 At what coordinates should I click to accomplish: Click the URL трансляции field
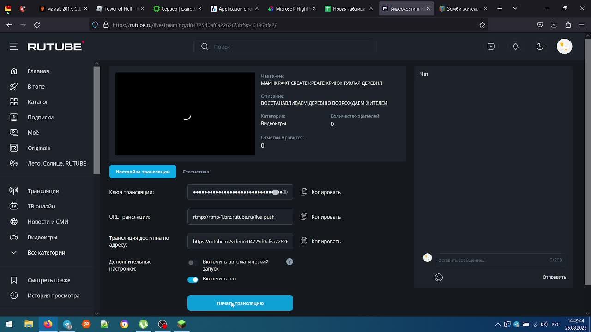pos(240,217)
